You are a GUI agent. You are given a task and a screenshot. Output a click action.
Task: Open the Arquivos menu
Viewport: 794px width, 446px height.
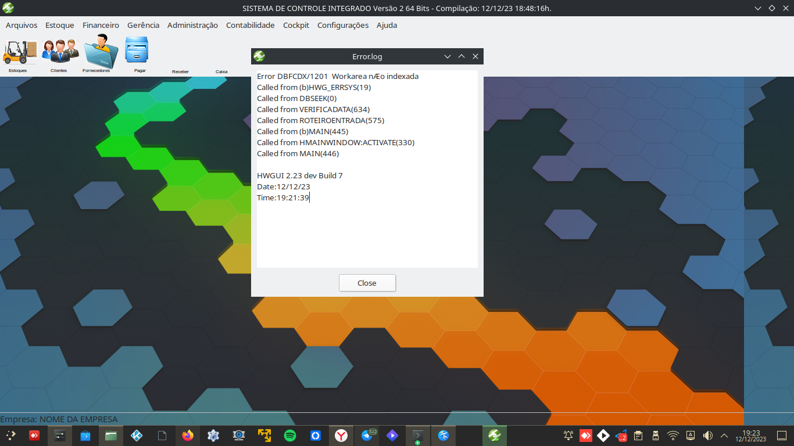(x=22, y=25)
